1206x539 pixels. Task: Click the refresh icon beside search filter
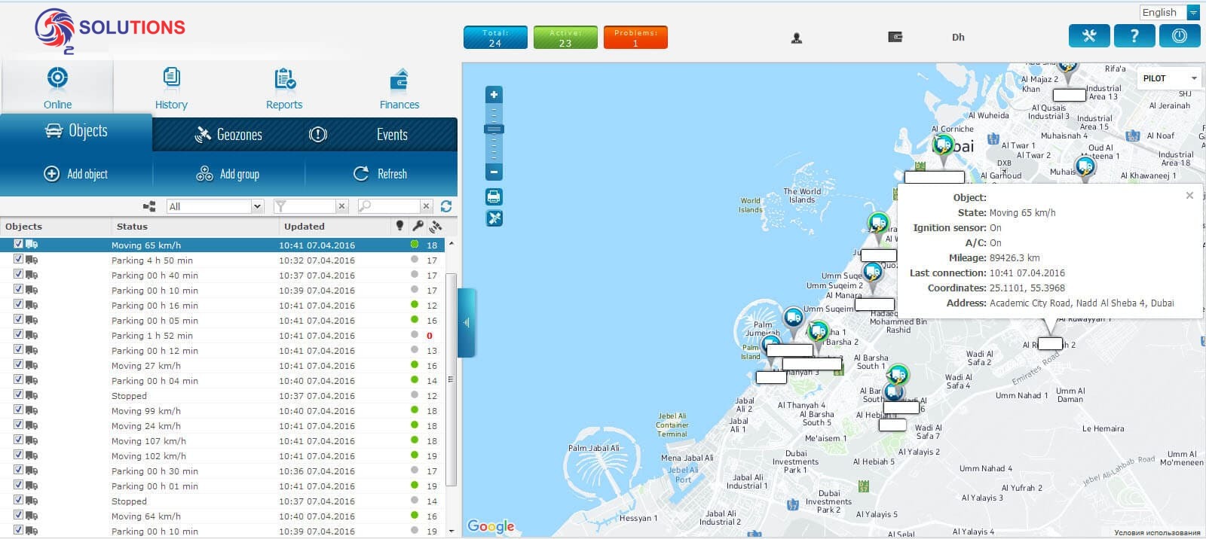tap(446, 206)
